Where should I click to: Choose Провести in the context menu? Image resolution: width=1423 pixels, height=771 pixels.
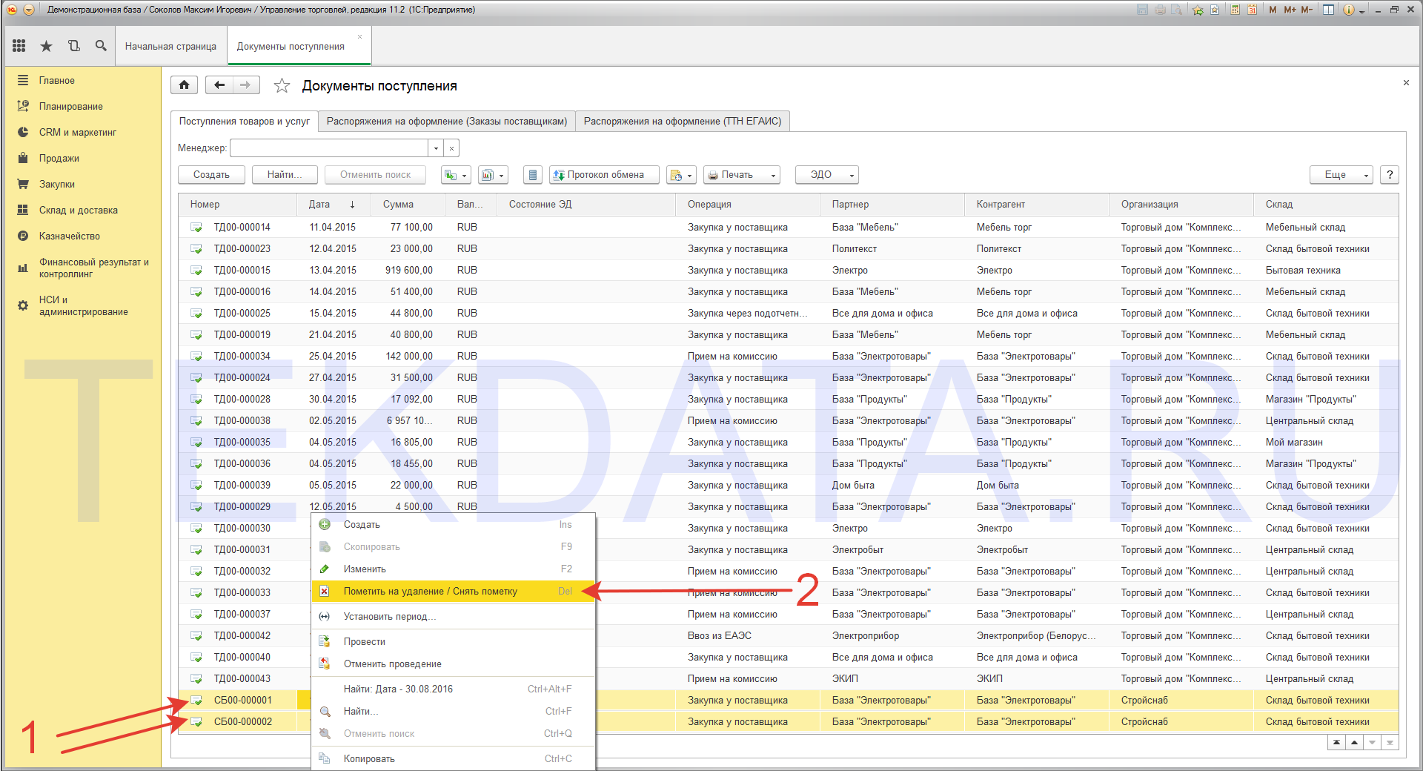pos(364,642)
